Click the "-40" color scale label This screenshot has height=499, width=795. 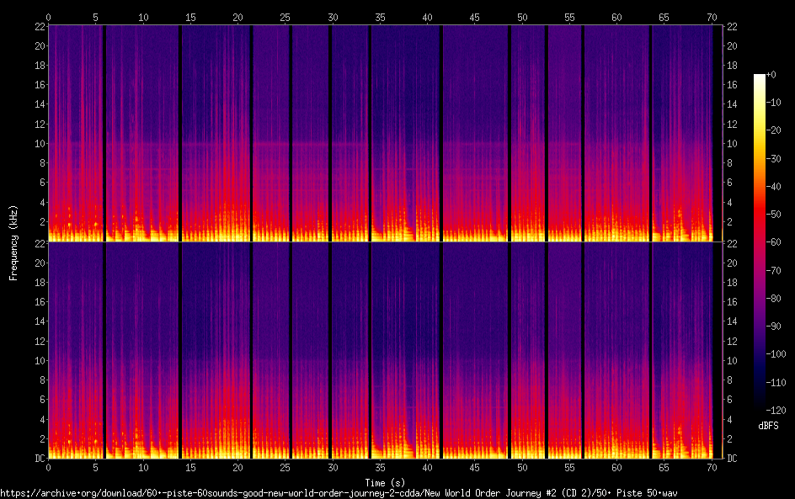click(773, 187)
